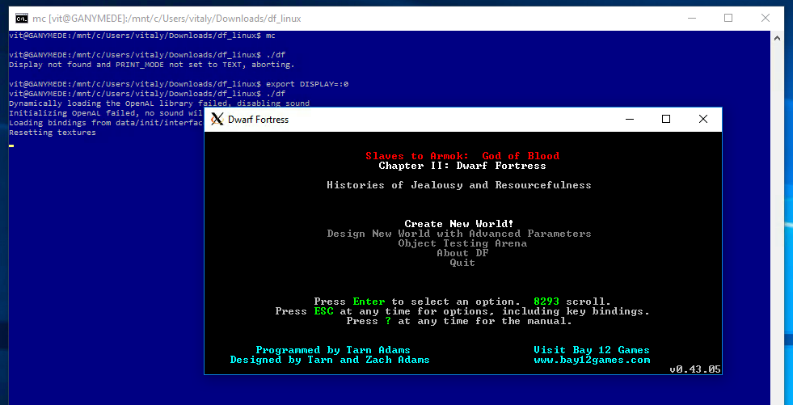
Task: Click the Visit Bay 12 Games text
Action: tap(592, 350)
